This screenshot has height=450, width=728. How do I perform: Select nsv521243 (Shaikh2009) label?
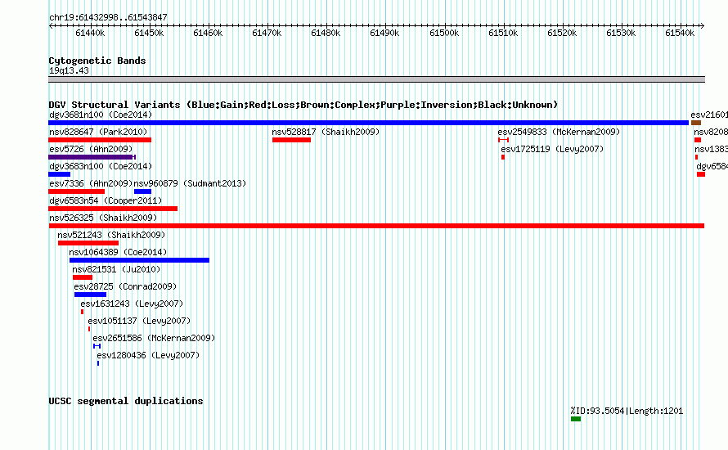tap(111, 235)
